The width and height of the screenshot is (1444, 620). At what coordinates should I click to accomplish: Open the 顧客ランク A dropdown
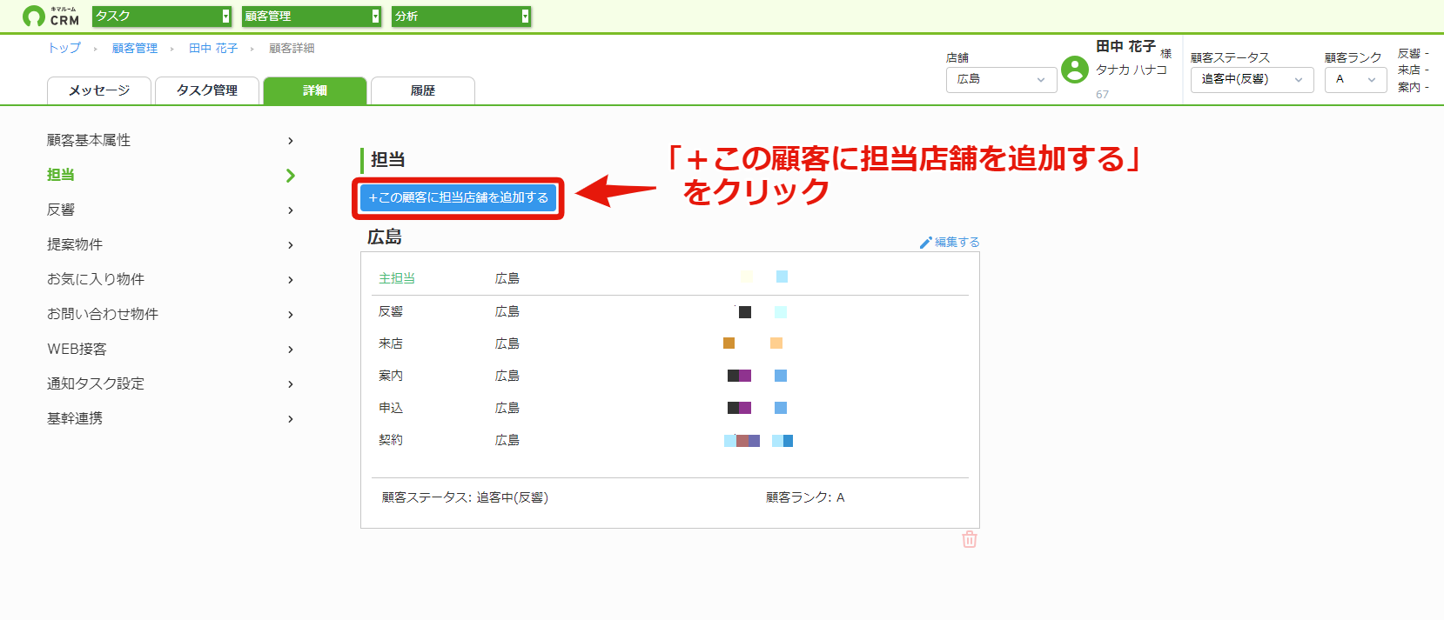pos(1355,79)
